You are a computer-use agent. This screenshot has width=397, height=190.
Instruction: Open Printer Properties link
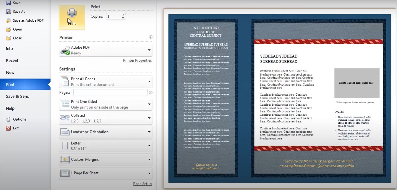point(137,60)
